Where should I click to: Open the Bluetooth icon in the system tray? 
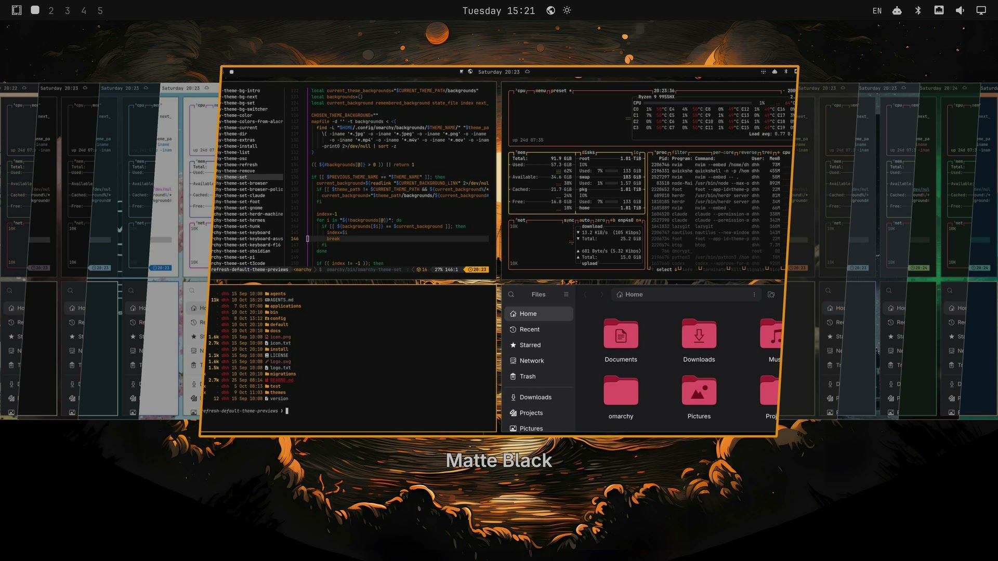click(918, 10)
